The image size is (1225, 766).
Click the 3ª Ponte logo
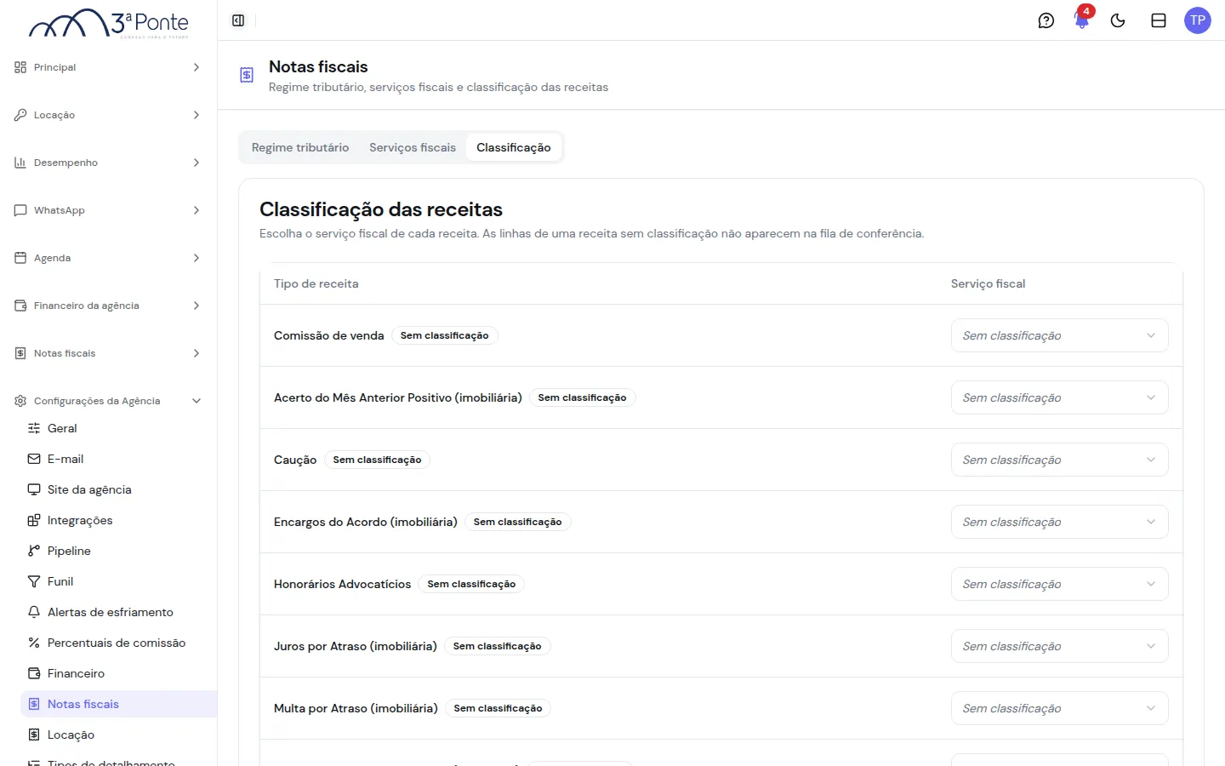(x=109, y=24)
